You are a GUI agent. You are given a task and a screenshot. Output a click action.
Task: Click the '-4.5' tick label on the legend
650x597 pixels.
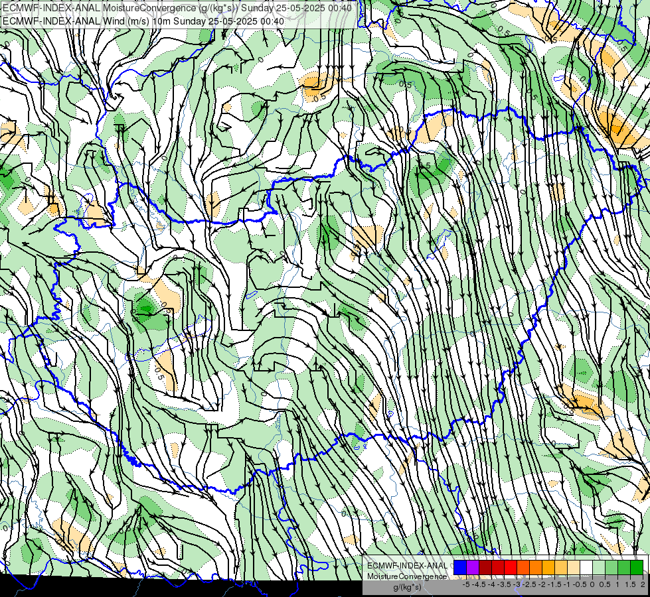coord(479,584)
